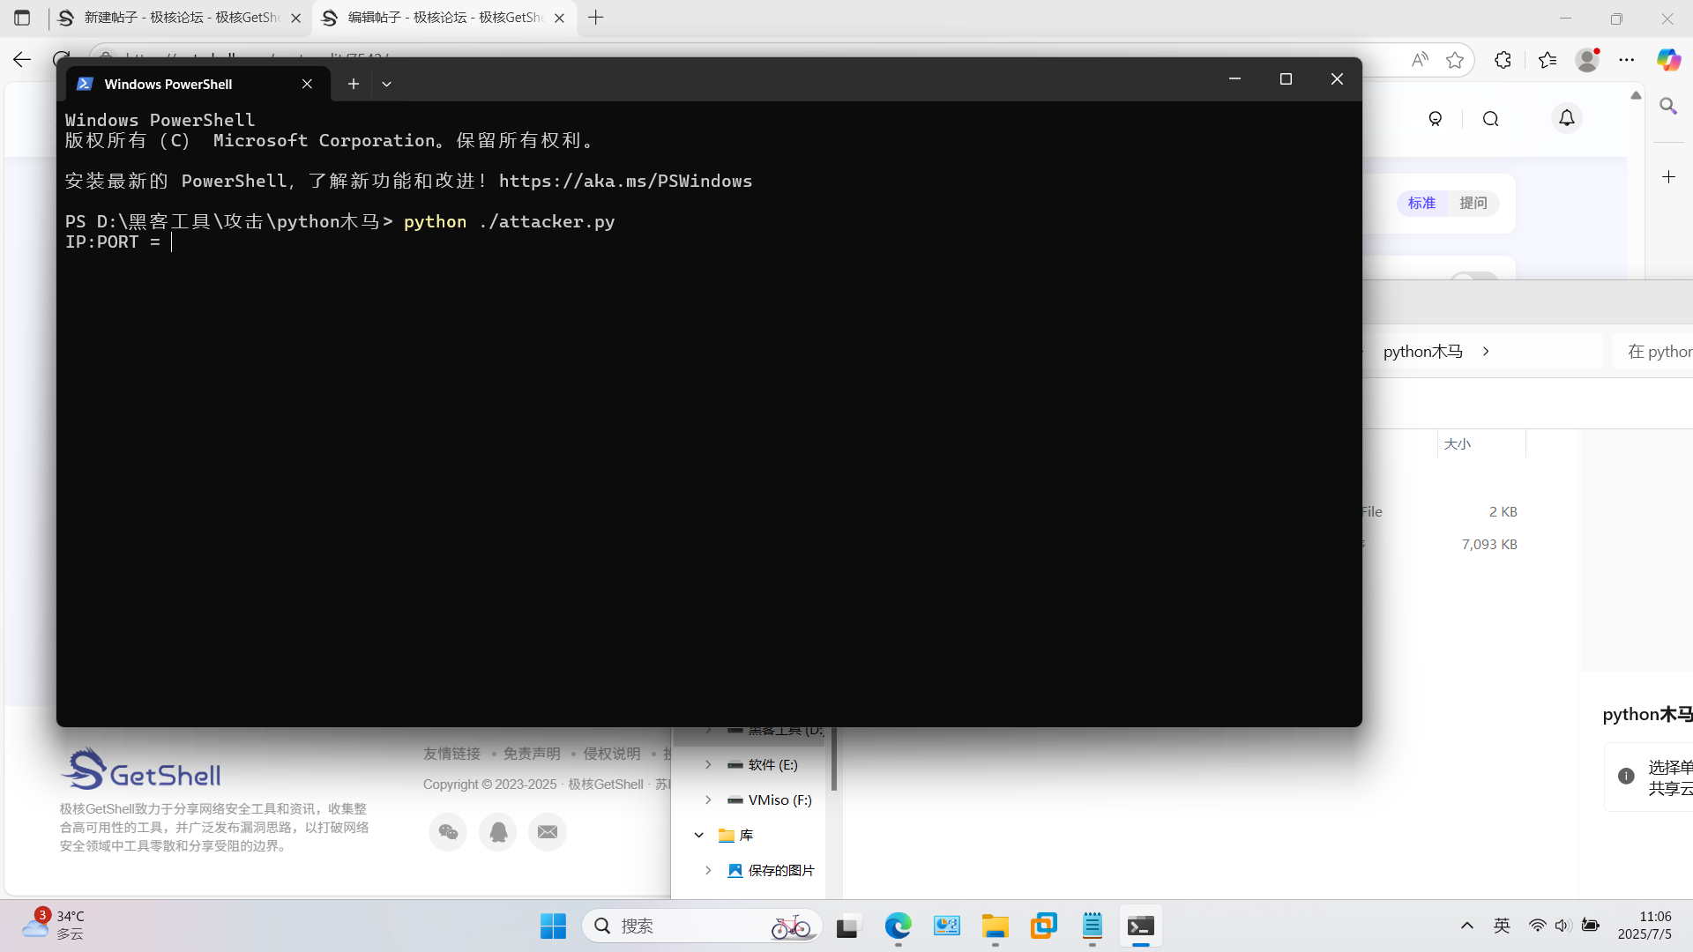Add a sidebar app with the plus icon
1693x952 pixels.
pos(1668,177)
